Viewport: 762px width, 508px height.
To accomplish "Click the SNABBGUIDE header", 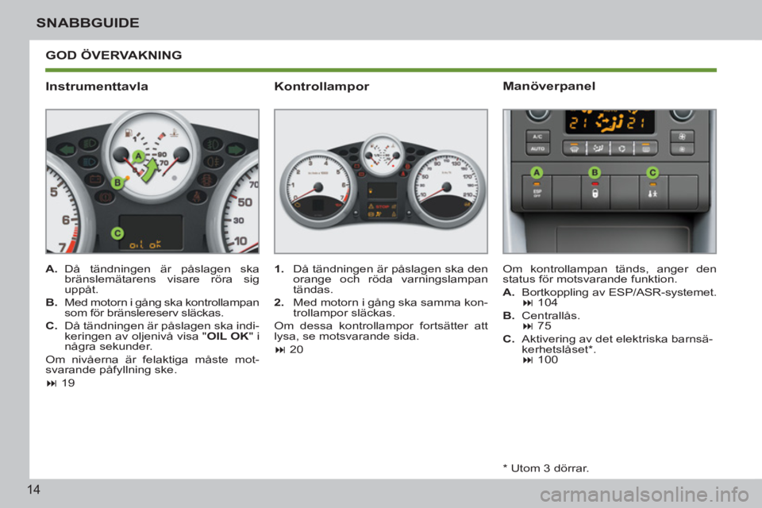I will [87, 23].
